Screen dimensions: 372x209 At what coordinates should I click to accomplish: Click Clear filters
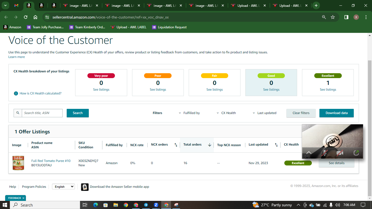click(x=301, y=113)
